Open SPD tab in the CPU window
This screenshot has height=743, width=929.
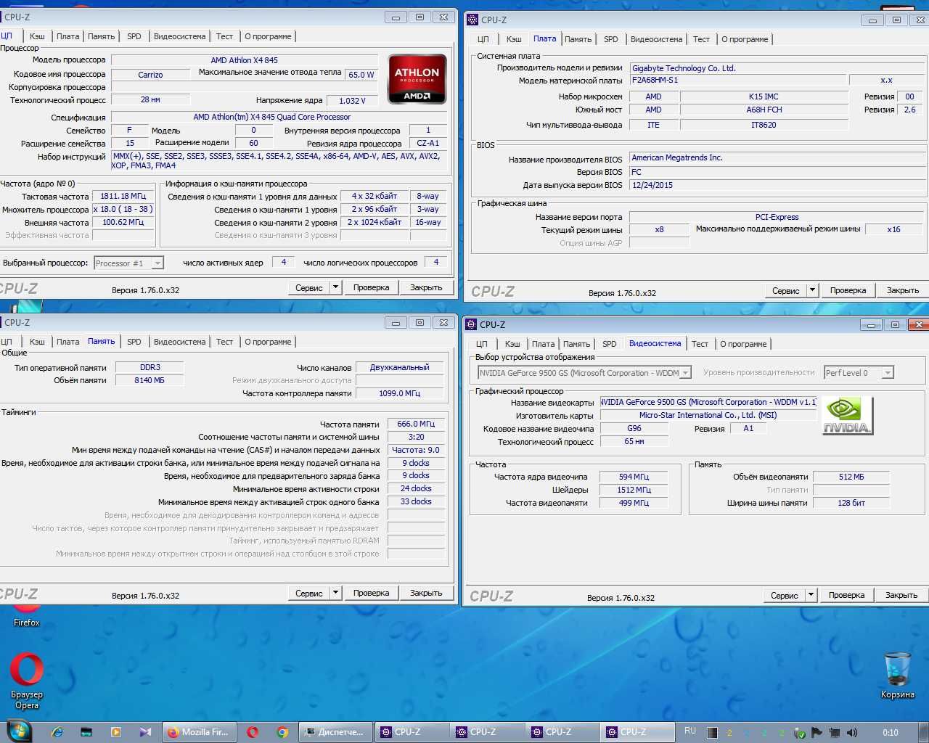coord(134,36)
